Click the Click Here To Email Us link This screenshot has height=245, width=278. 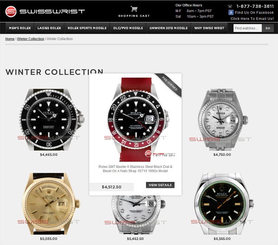(x=252, y=19)
